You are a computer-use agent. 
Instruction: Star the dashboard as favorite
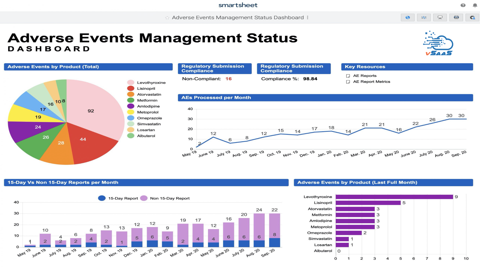coord(167,18)
